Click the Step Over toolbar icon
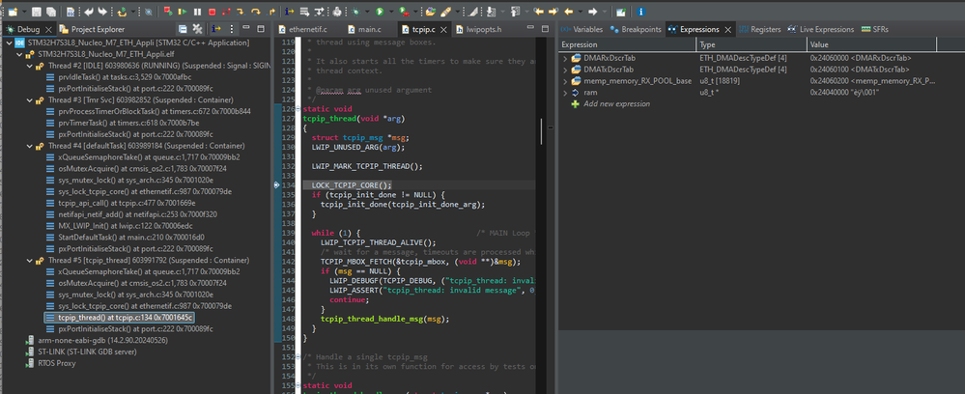 [x=257, y=12]
